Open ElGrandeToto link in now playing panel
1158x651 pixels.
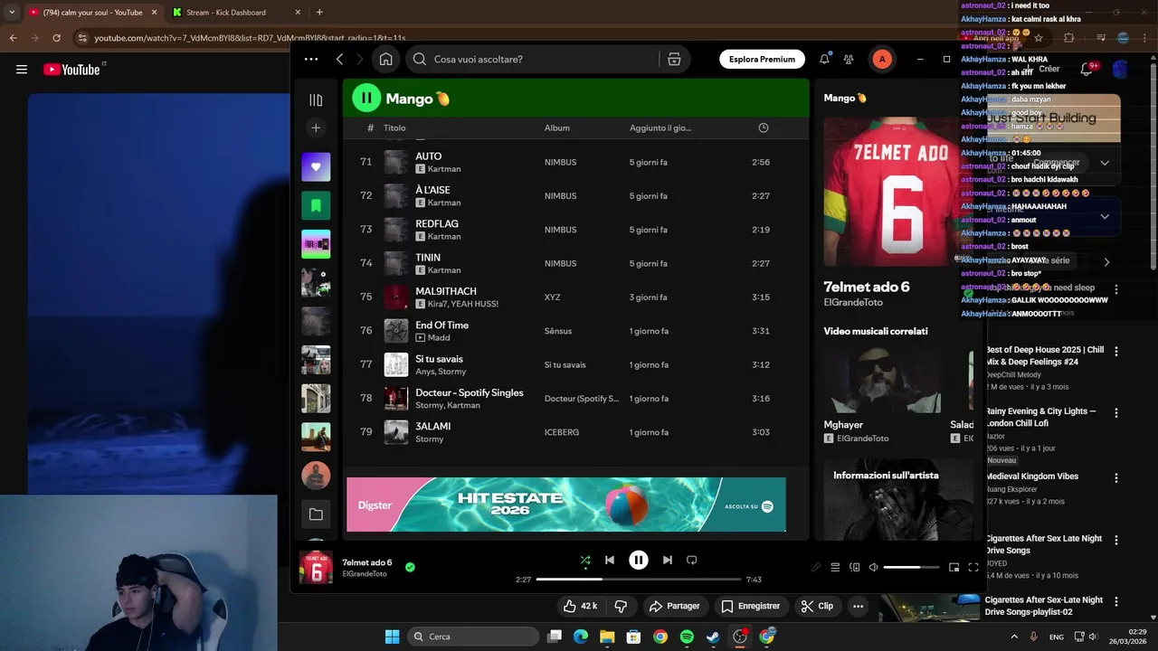(x=853, y=302)
